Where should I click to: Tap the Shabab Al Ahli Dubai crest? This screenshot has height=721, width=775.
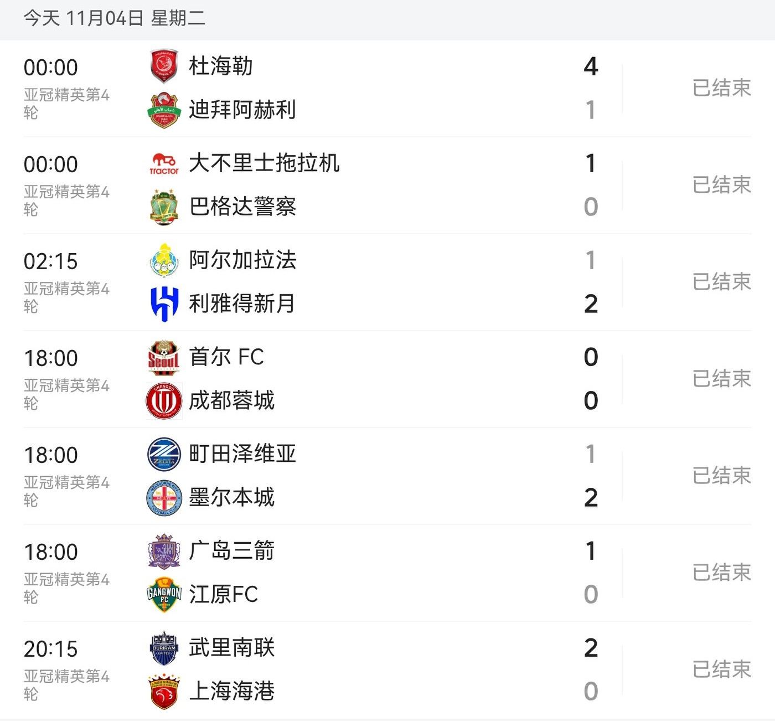tap(164, 110)
